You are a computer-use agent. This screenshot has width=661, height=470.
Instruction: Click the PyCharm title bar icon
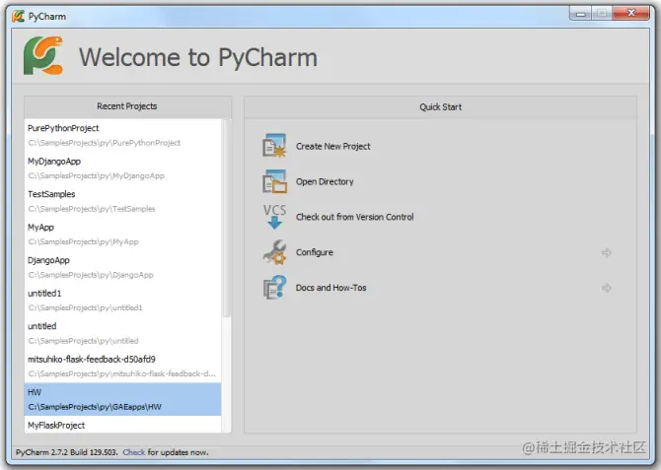18,16
